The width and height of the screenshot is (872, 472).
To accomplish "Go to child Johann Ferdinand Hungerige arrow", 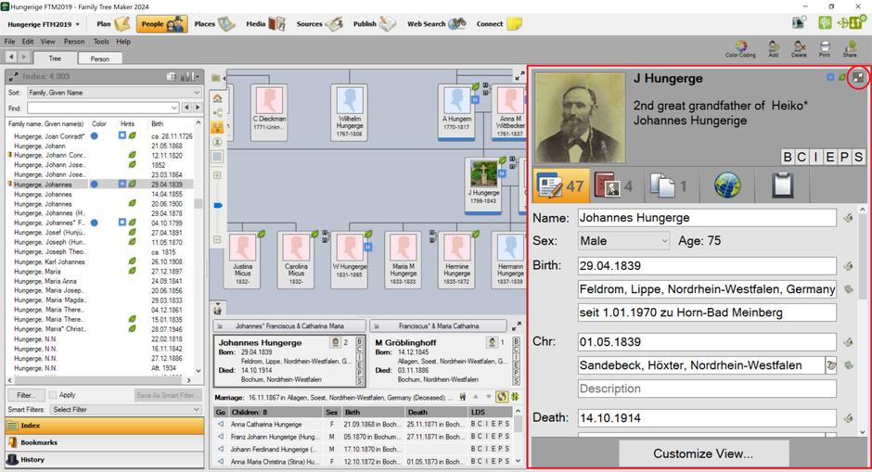I will [x=221, y=449].
